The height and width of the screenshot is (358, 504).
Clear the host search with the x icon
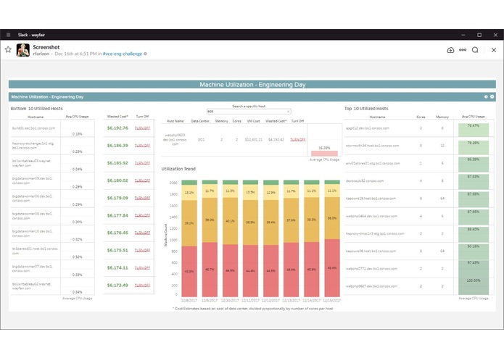[289, 112]
